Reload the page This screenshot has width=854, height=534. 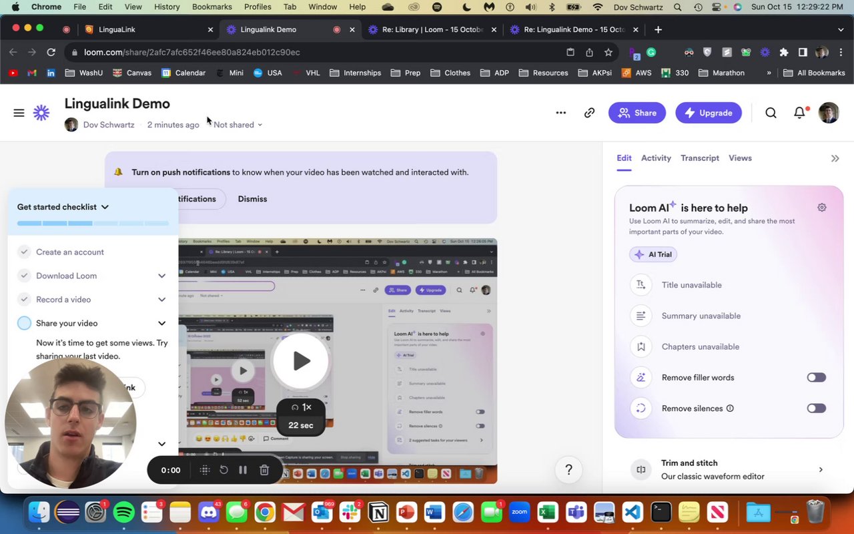click(51, 52)
